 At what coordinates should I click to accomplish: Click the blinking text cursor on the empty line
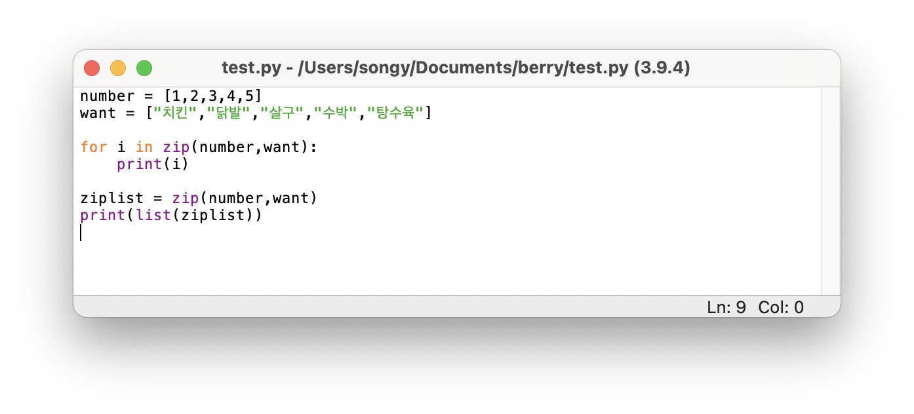(x=81, y=232)
